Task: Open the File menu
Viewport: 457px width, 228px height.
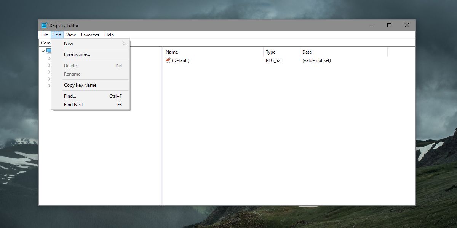Action: coord(44,35)
